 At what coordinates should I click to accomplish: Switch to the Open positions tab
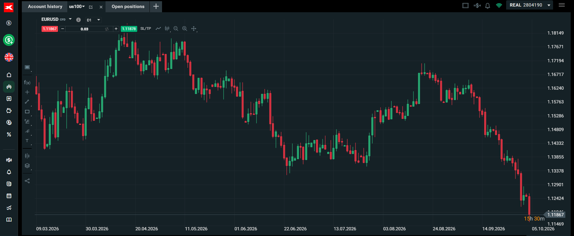[x=128, y=7]
